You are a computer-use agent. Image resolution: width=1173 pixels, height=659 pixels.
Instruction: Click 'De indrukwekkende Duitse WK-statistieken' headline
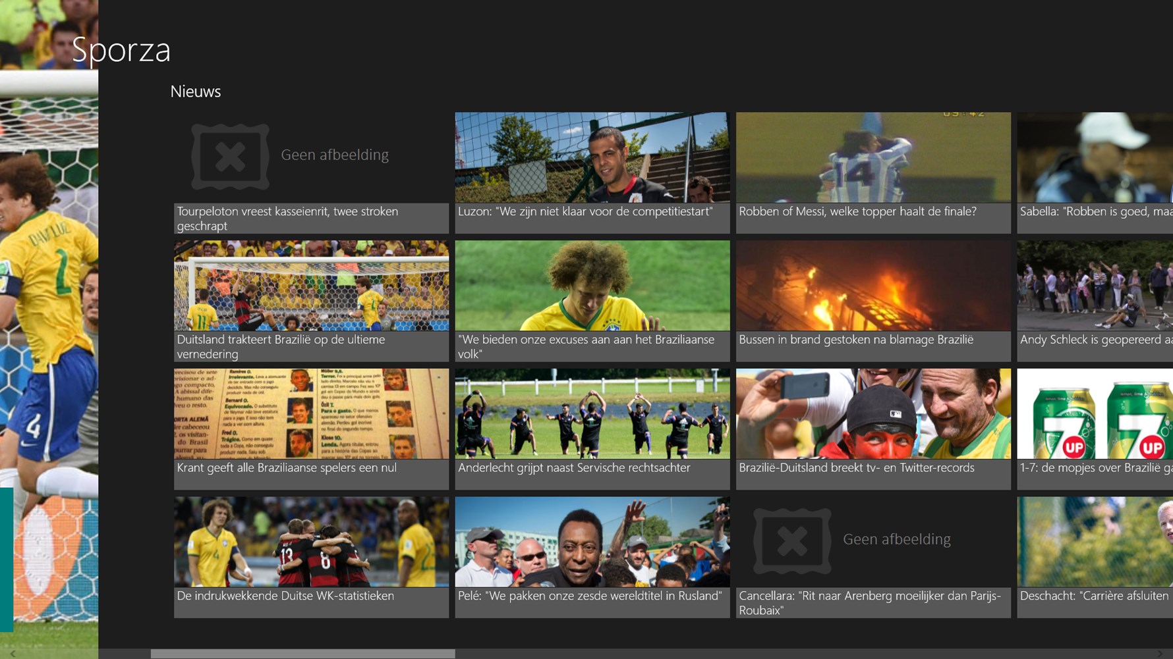click(x=285, y=596)
